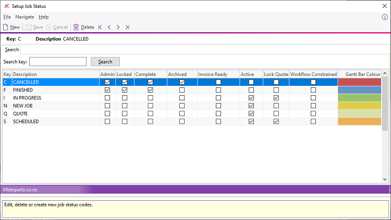Screen dimensions: 391x220
Task: Jump to last record arrow
Action: click(127, 27)
